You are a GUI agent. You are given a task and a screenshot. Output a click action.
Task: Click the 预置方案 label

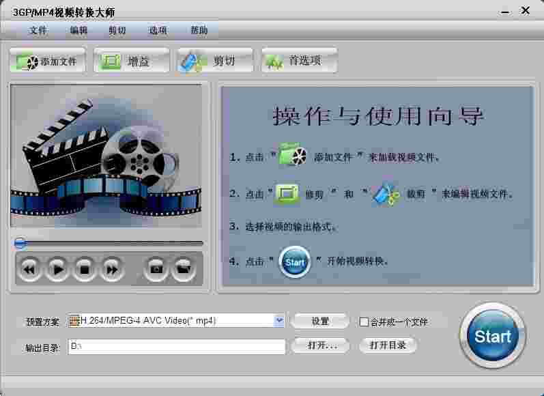click(43, 322)
